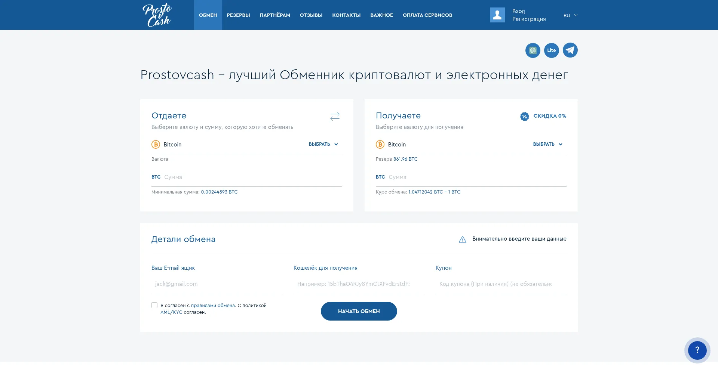Click the Prosto Cash logo
718x371 pixels.
tap(157, 15)
